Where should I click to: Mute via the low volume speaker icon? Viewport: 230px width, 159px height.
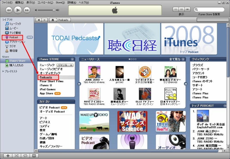pyautogui.click(x=36, y=10)
